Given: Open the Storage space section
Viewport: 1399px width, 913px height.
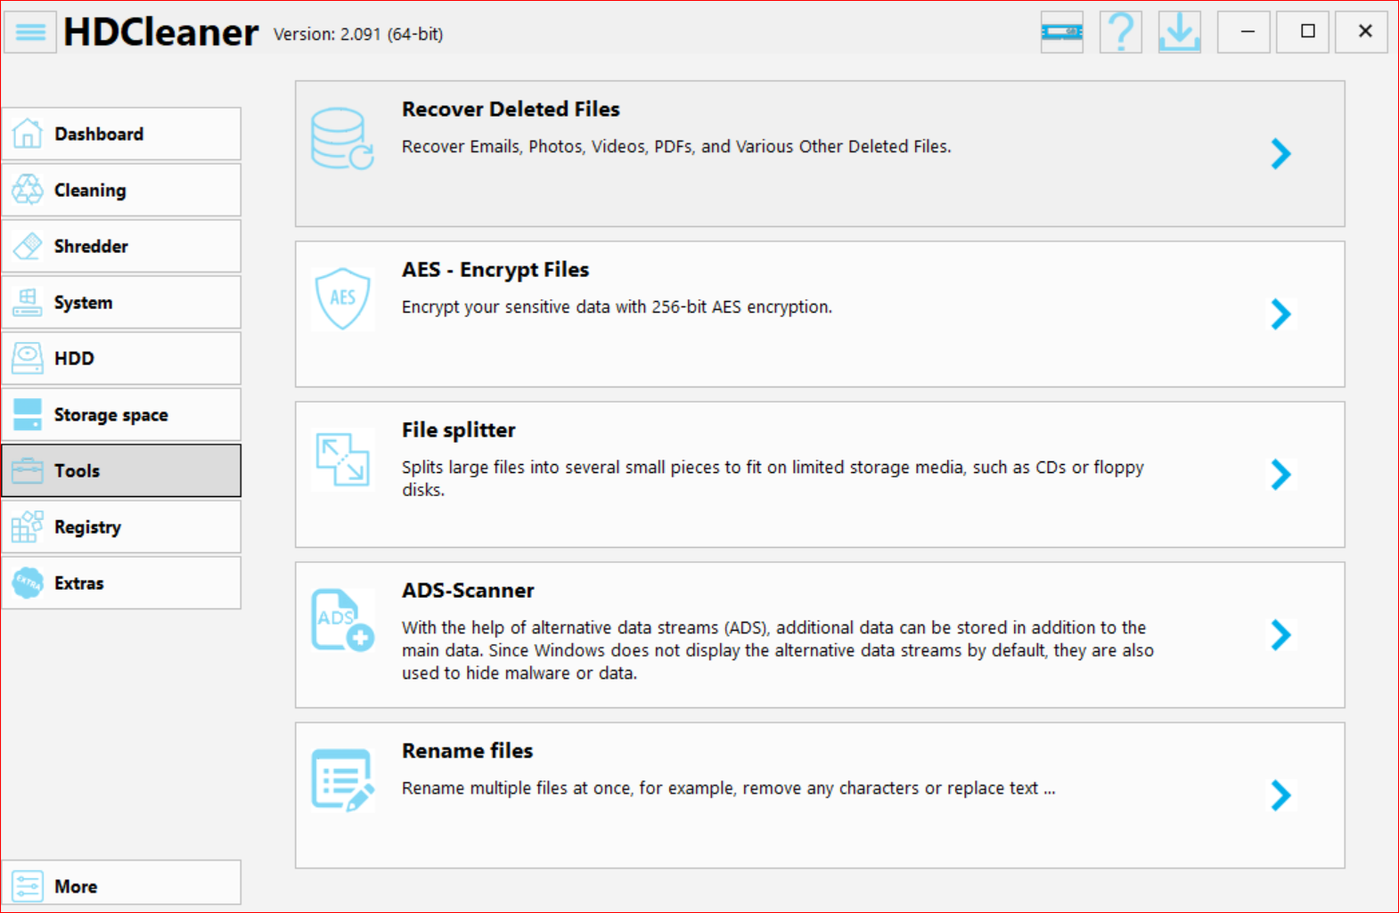Looking at the screenshot, I should (x=122, y=415).
